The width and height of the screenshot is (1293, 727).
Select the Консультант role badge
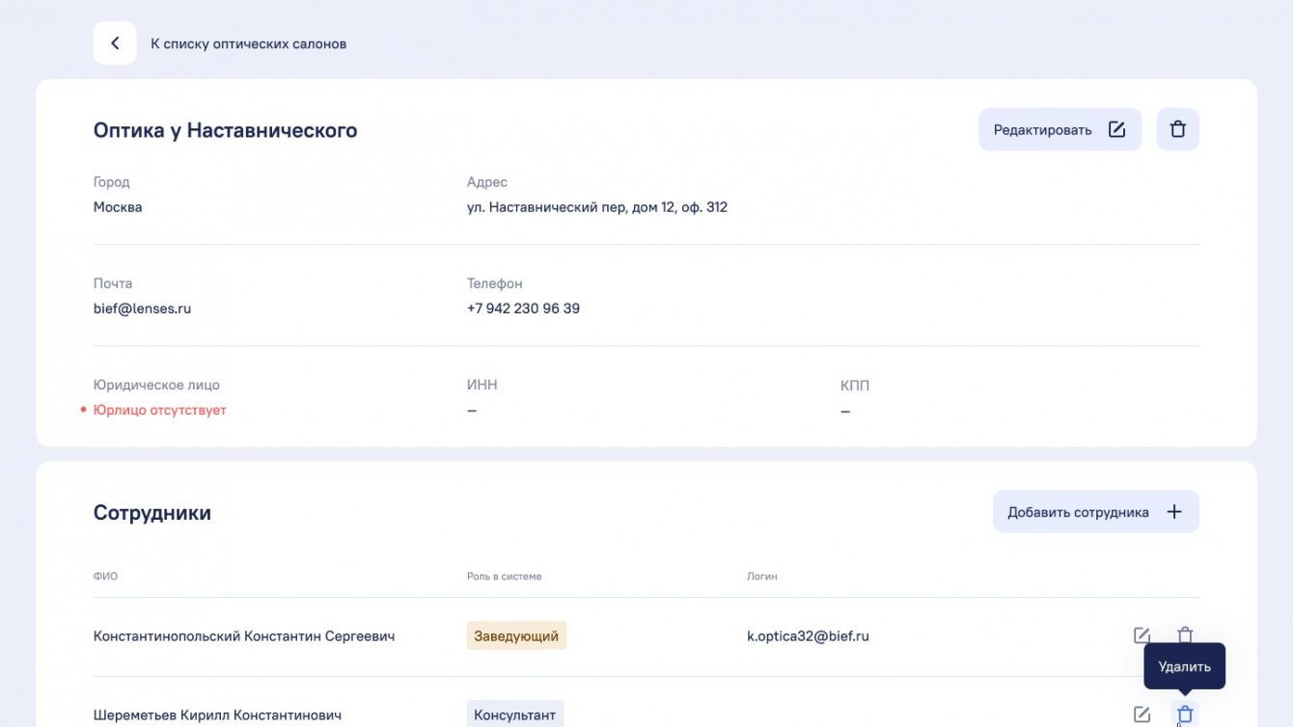515,714
